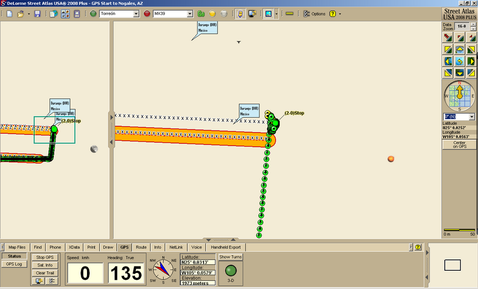478x289 pixels.
Task: Collapse the tab panel with down triangle
Action: pyautogui.click(x=208, y=240)
